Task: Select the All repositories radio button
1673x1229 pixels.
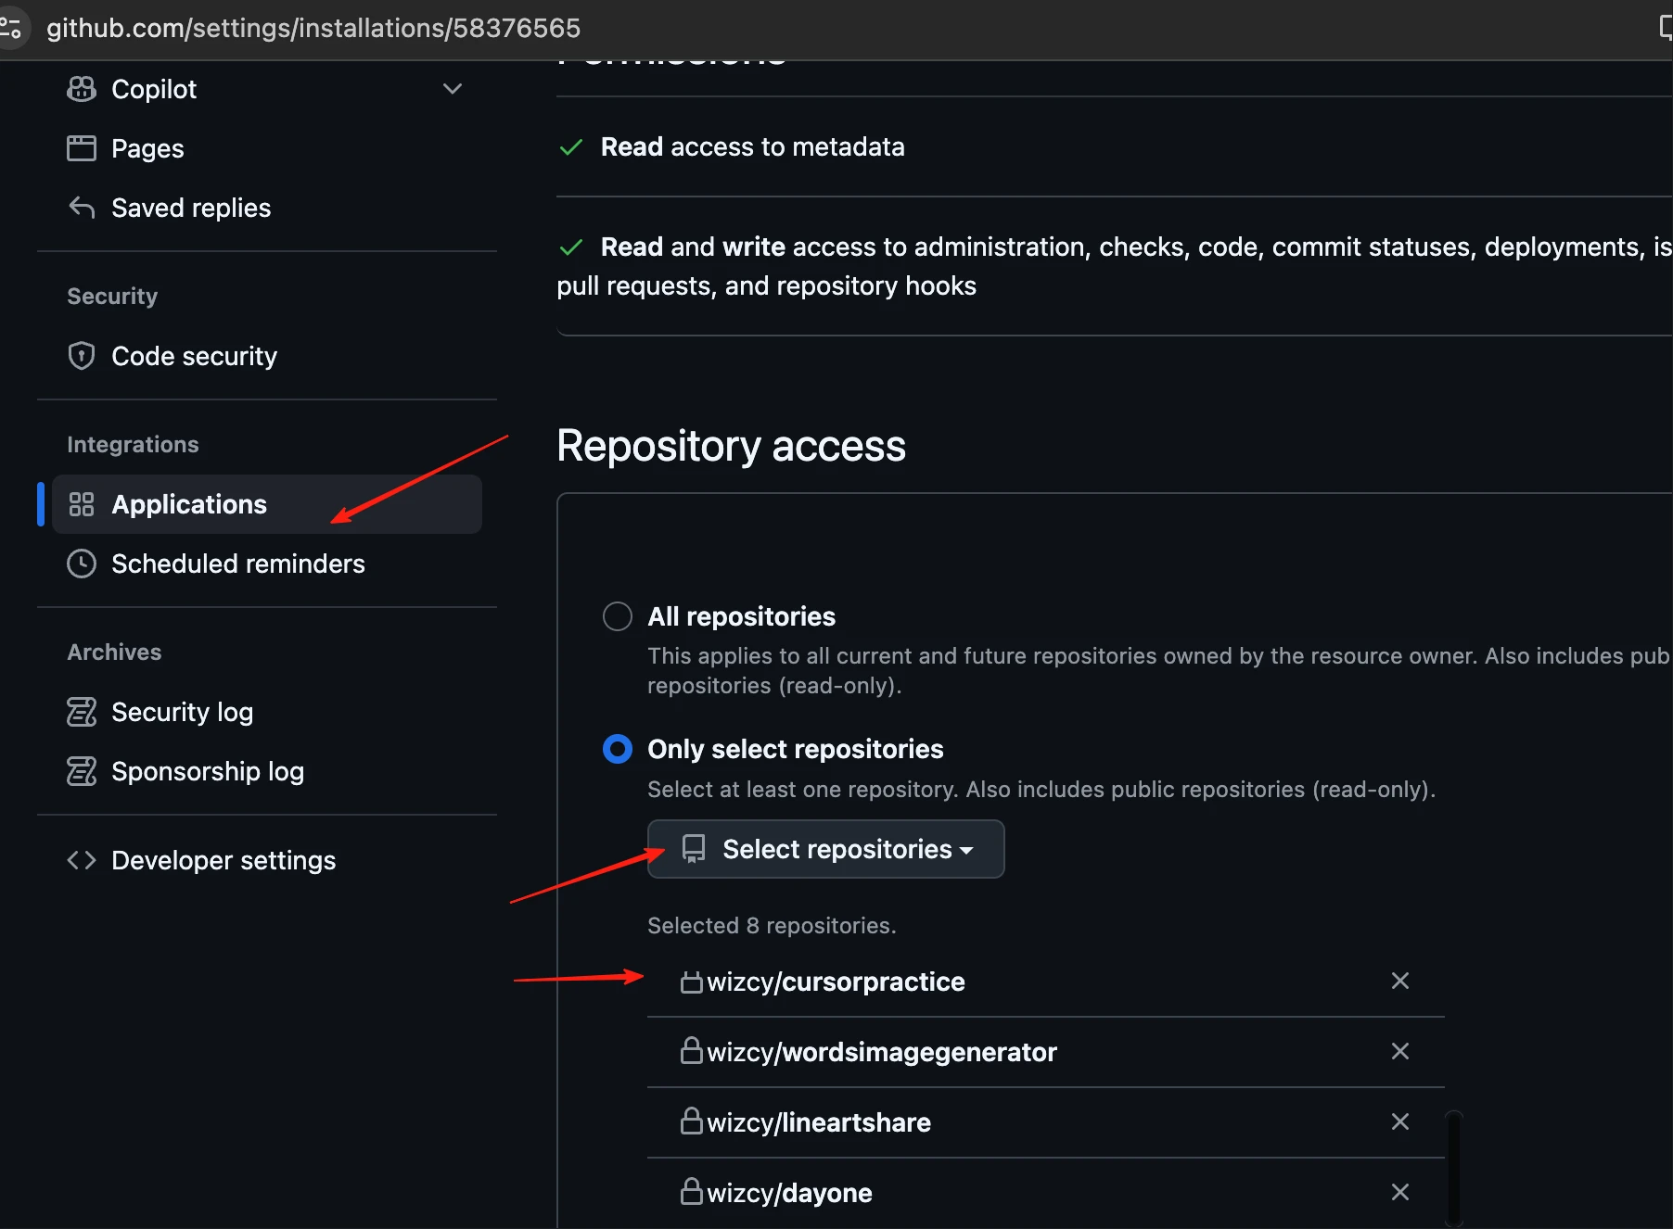Action: click(618, 616)
